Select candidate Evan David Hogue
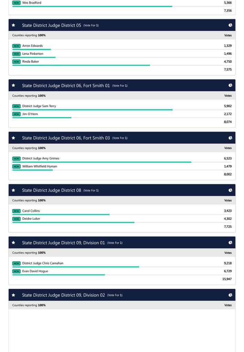Screen dimensions: 244x352 pyautogui.click(x=35, y=271)
